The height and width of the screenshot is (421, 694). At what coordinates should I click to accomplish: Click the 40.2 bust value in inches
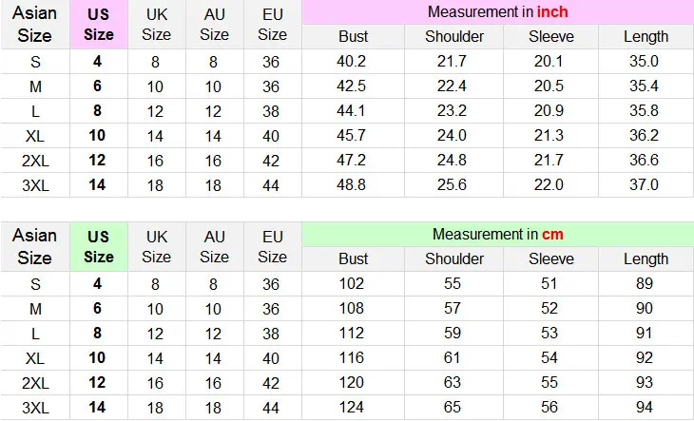[x=352, y=61]
